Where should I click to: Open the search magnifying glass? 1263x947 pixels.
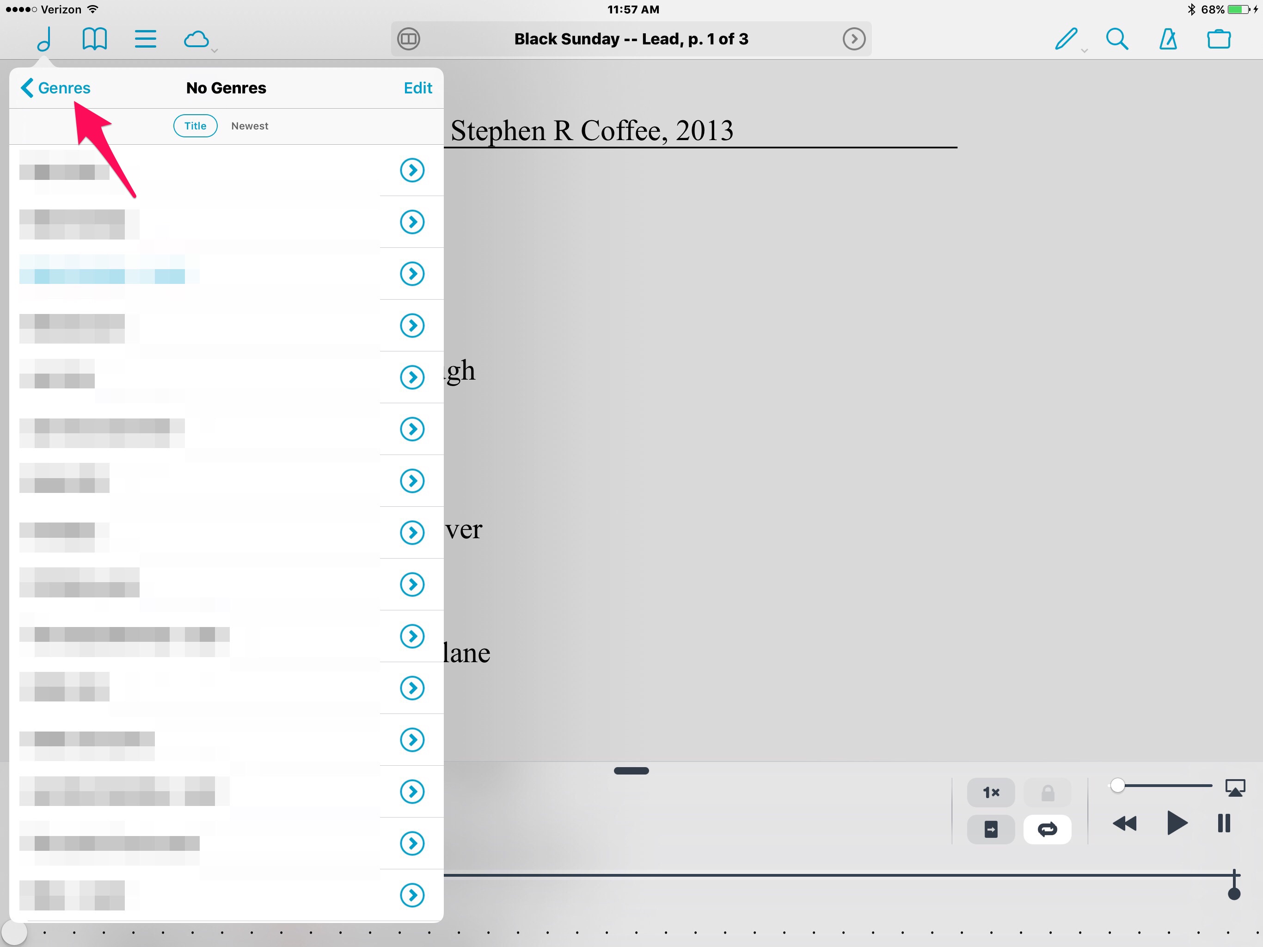[x=1116, y=39]
